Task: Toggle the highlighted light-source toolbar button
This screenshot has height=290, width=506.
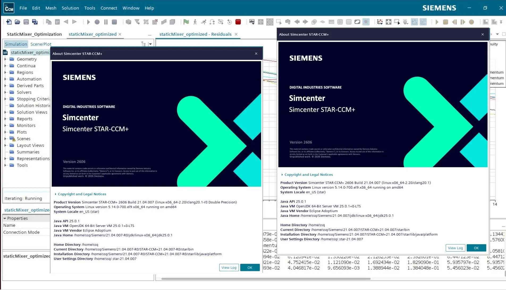Action: (366, 22)
